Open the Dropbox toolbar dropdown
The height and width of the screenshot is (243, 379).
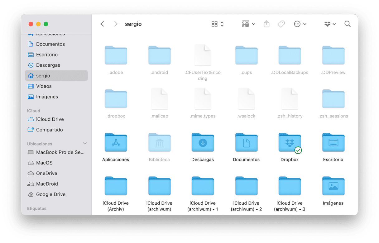point(330,24)
